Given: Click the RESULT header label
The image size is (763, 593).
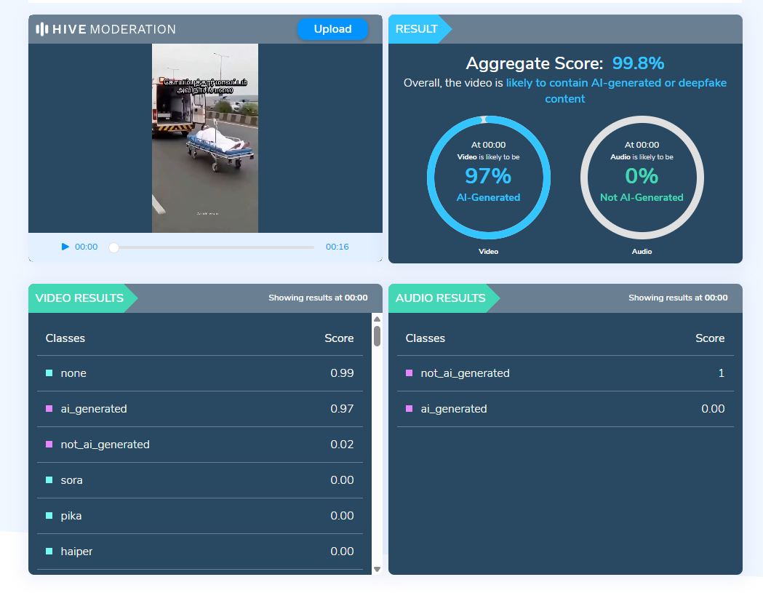Looking at the screenshot, I should click(417, 29).
